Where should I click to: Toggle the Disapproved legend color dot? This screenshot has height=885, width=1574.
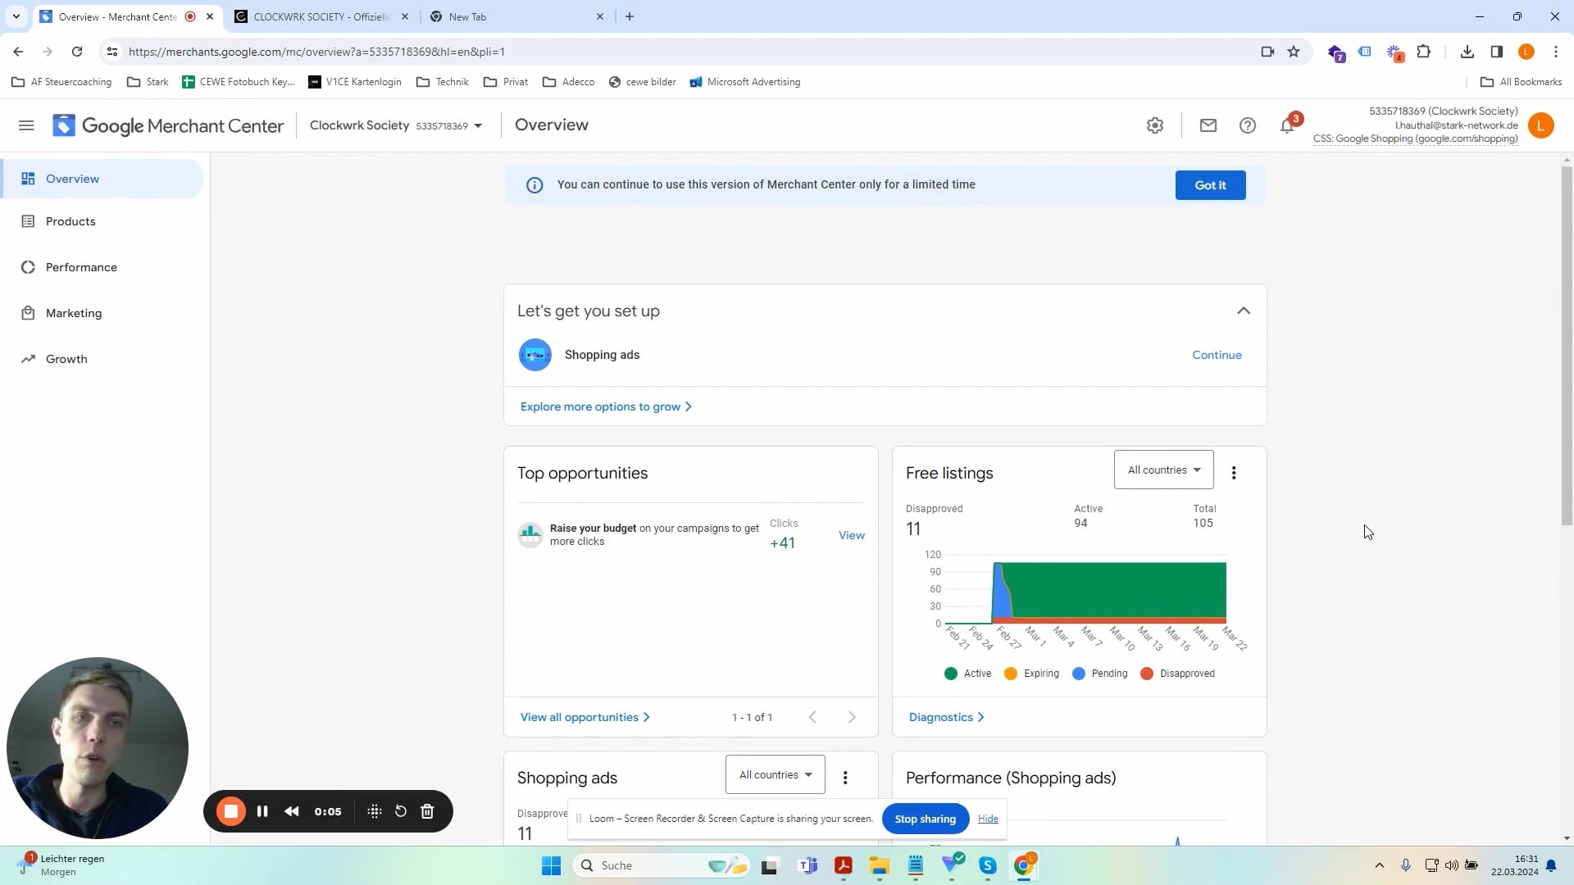pos(1147,674)
